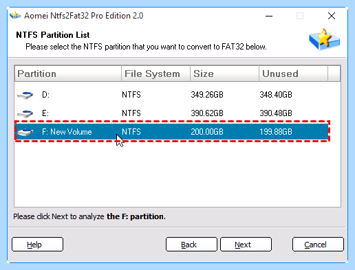Open Help
The width and height of the screenshot is (355, 270).
(x=37, y=245)
